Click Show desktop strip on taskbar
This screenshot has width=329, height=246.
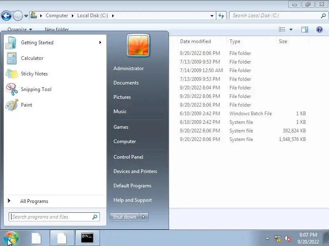click(x=326, y=238)
